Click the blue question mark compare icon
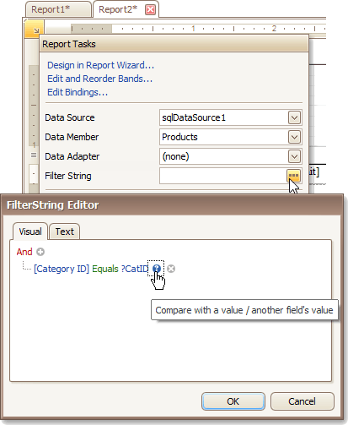348x425 pixels. coord(157,269)
